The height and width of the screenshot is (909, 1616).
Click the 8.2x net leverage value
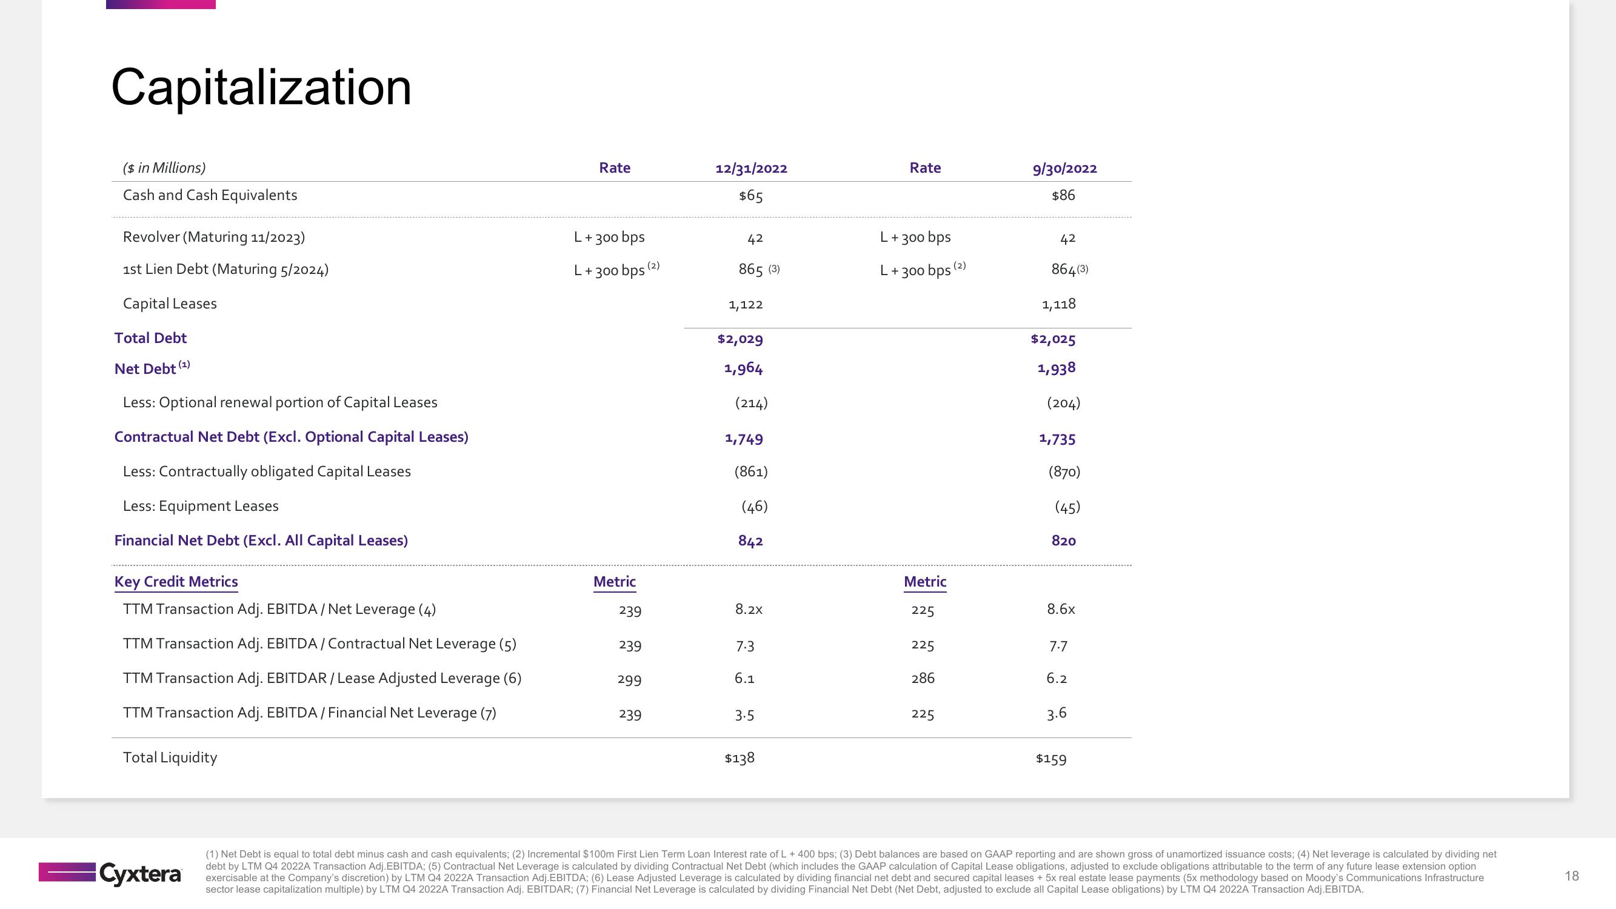[749, 609]
